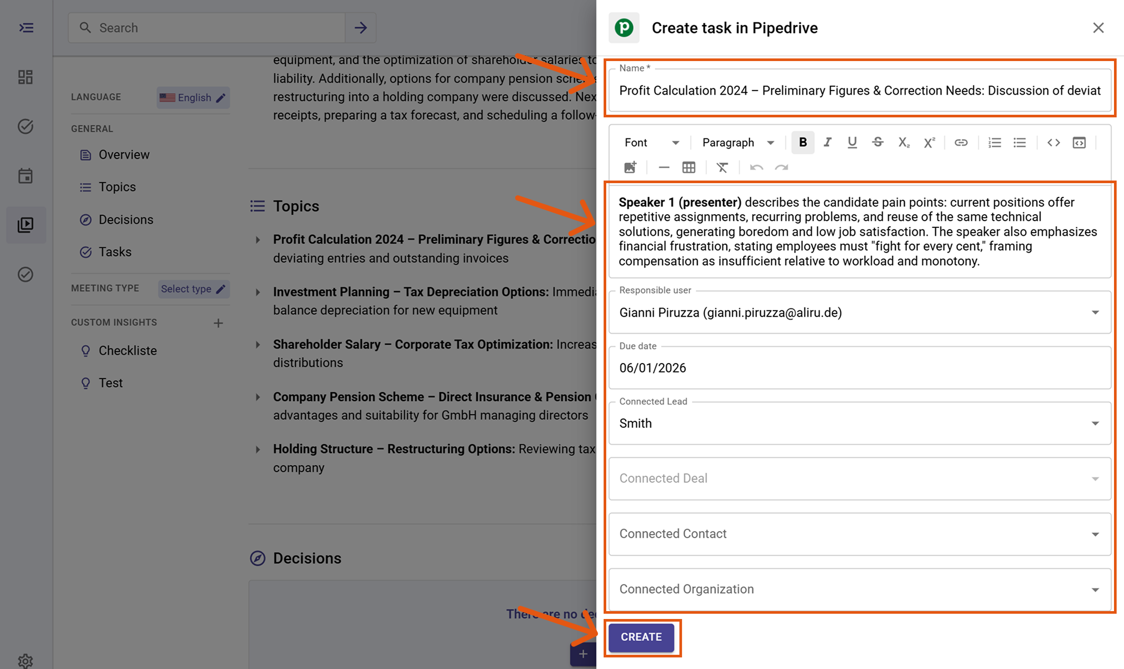Toggle the sidebar menu icon
Viewport: 1124px width, 669px height.
(26, 28)
